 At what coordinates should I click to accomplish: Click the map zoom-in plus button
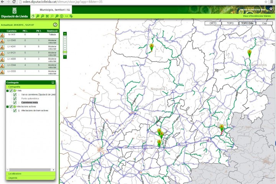pyautogui.click(x=65, y=34)
